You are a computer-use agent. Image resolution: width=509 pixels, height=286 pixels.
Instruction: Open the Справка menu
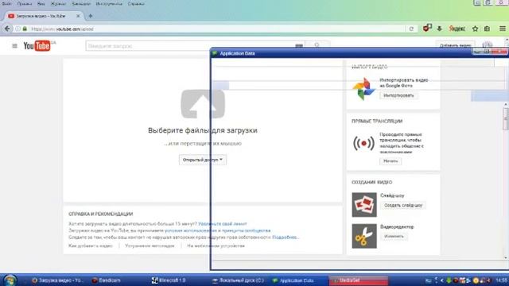pyautogui.click(x=136, y=4)
